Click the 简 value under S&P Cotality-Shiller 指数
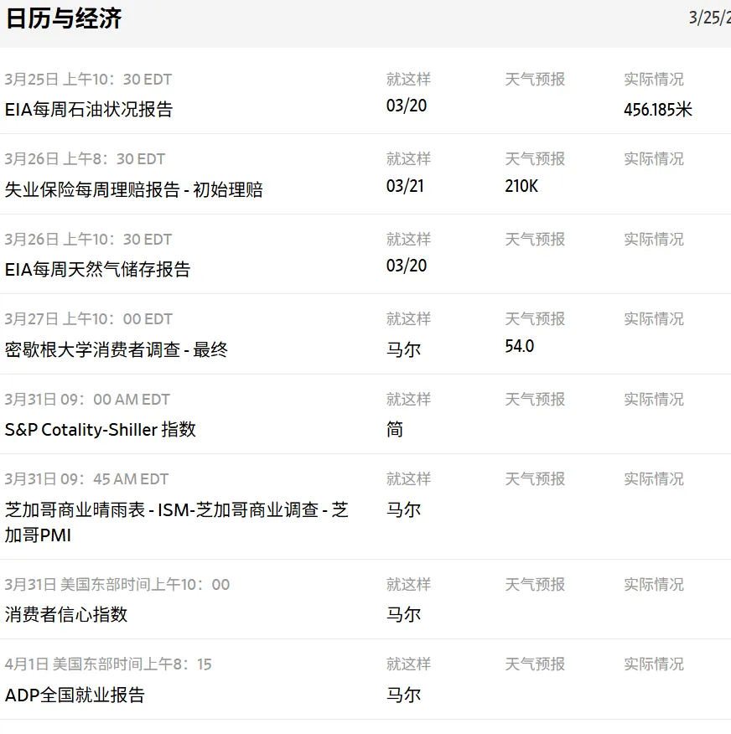 (395, 430)
